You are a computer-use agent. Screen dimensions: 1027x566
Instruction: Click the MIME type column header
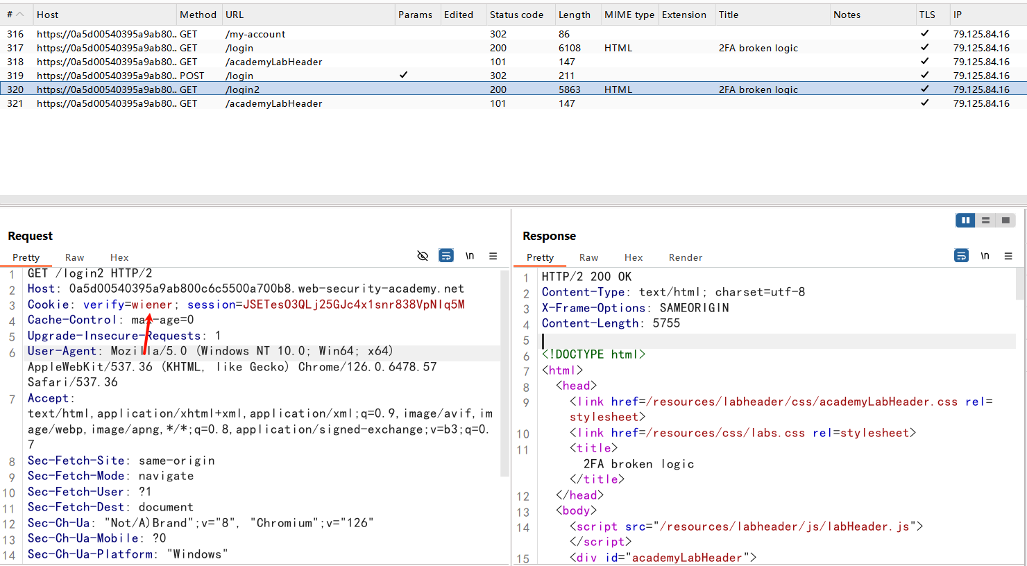coord(629,15)
